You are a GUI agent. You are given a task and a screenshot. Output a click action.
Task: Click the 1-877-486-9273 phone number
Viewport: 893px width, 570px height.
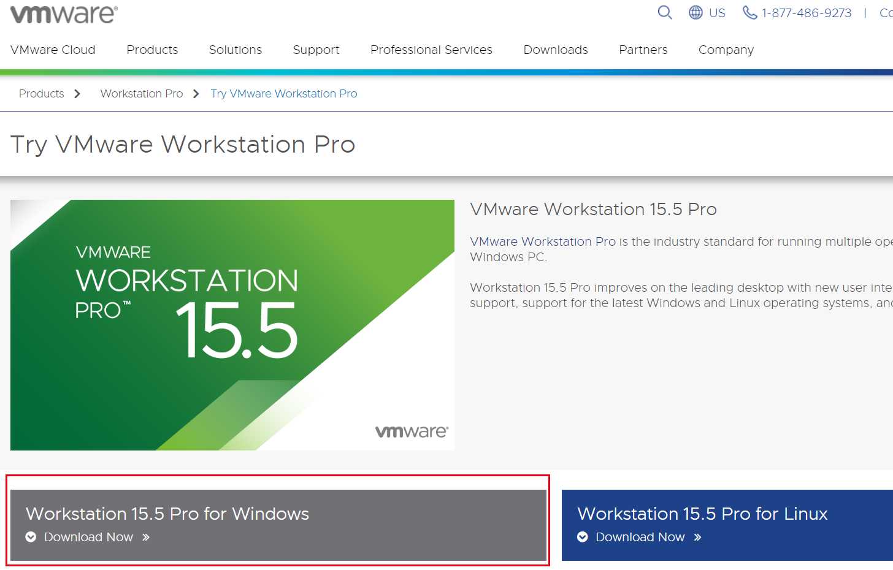[807, 13]
